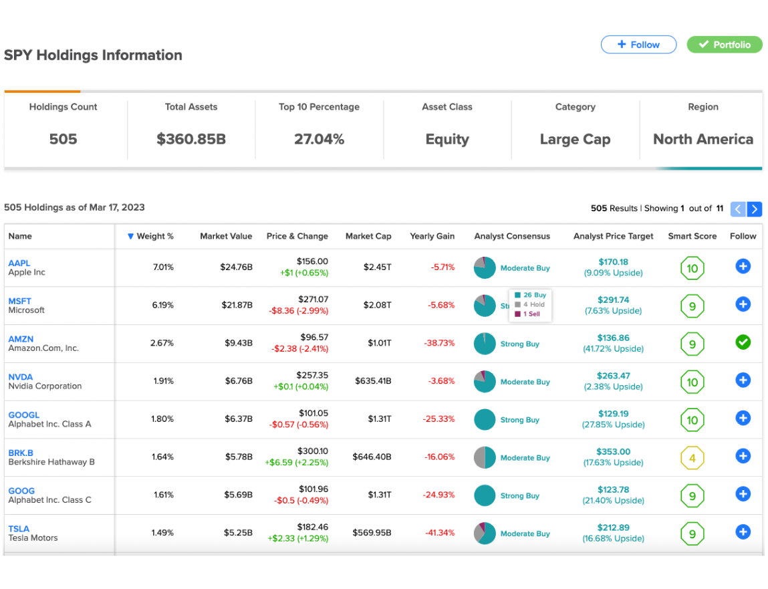Click the Smart Score 10 badge for AAPL
This screenshot has height=589, width=768.
(692, 268)
